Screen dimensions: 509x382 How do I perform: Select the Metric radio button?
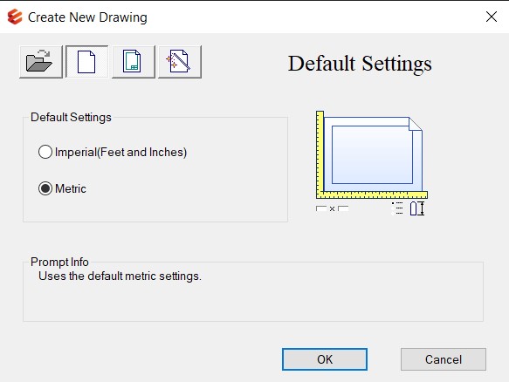click(45, 188)
